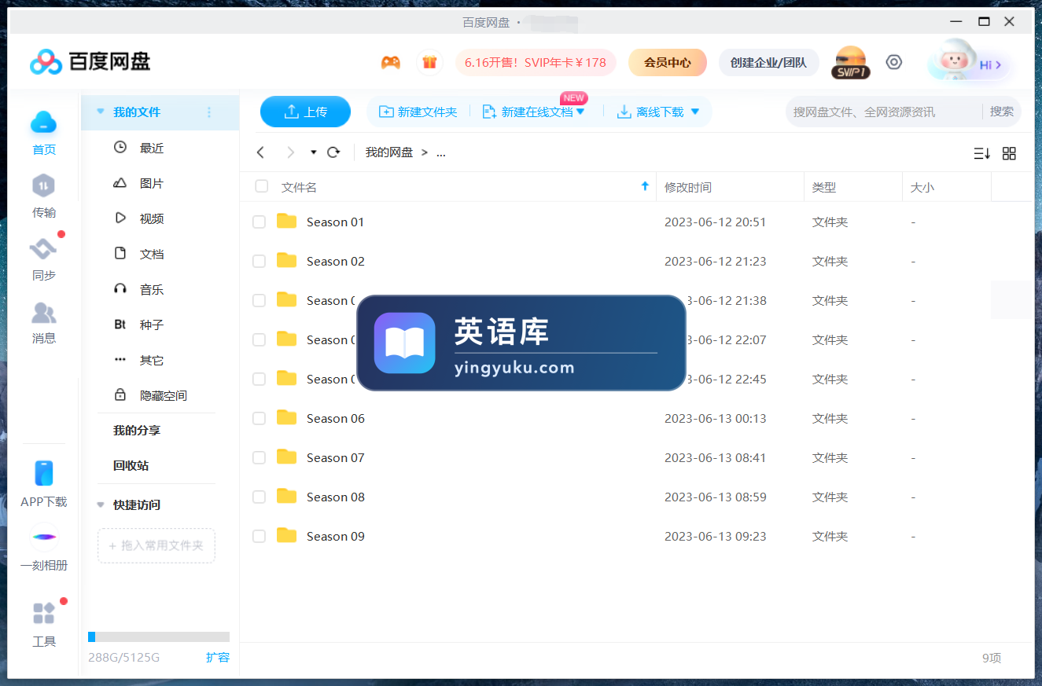This screenshot has height=686, width=1042.
Task: Refresh the file list
Action: click(x=333, y=152)
